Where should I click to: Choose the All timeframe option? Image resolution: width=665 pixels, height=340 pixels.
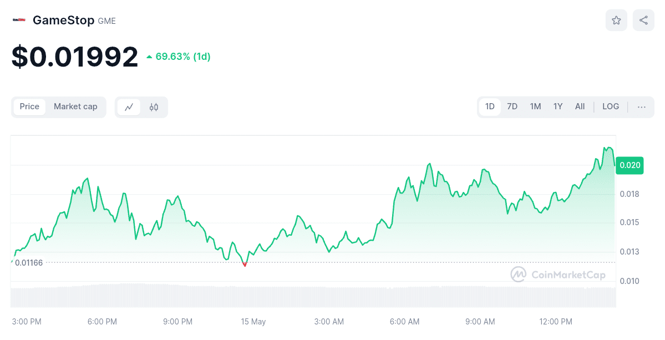[580, 106]
